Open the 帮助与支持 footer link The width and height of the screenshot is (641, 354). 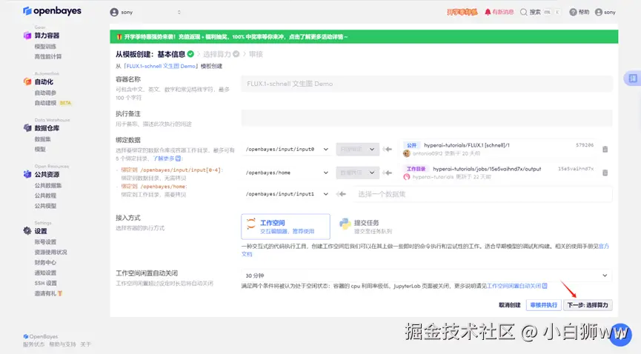click(62, 344)
